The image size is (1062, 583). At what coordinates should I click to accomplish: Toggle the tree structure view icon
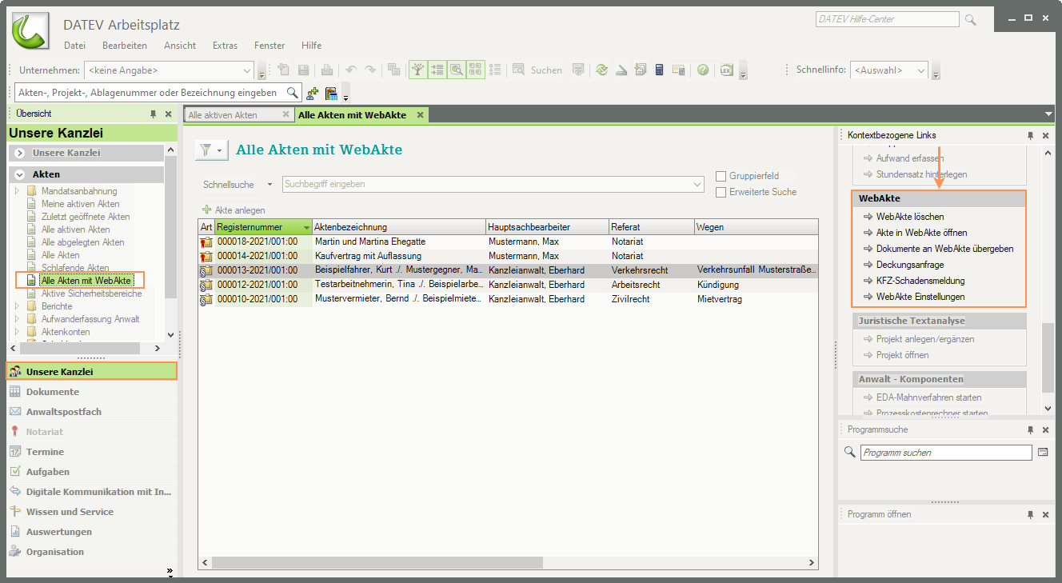(x=417, y=70)
